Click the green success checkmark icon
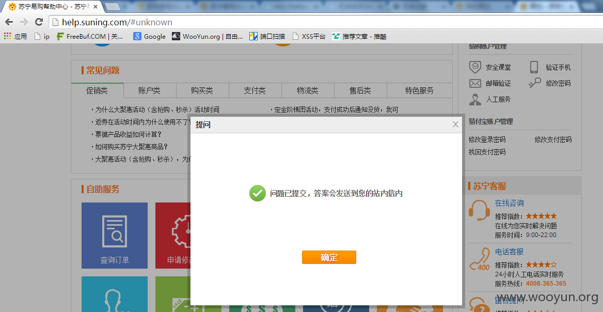This screenshot has width=603, height=312. (x=257, y=193)
